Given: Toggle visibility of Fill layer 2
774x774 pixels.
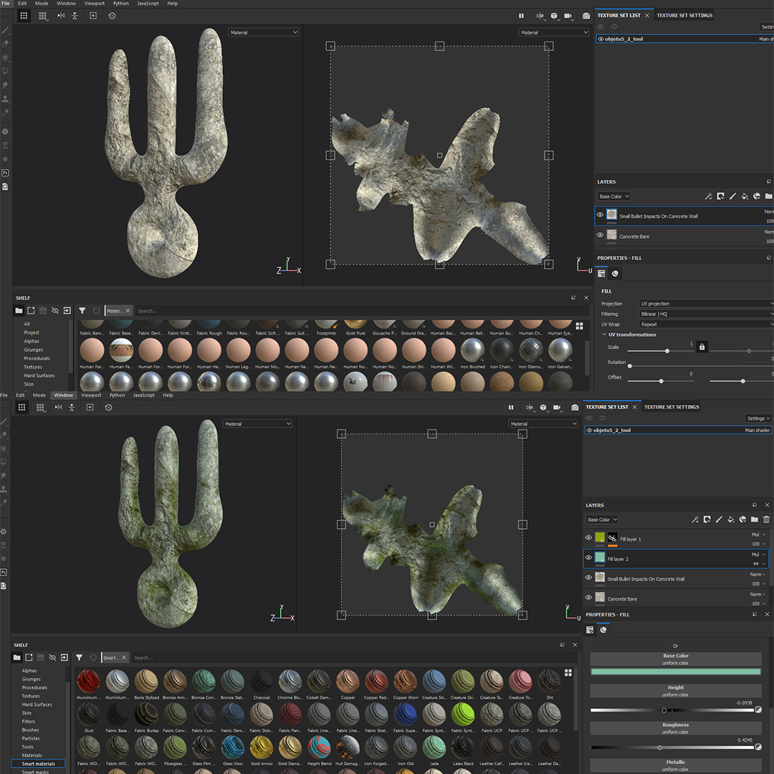Looking at the screenshot, I should click(588, 558).
